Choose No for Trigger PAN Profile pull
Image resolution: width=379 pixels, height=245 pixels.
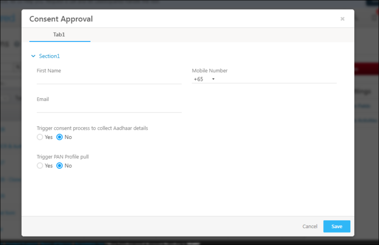point(60,166)
